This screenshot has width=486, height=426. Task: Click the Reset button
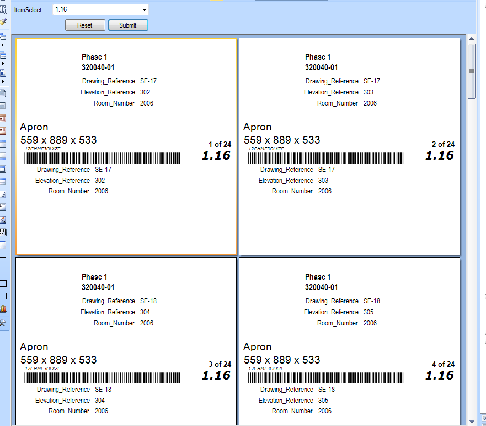(x=85, y=25)
